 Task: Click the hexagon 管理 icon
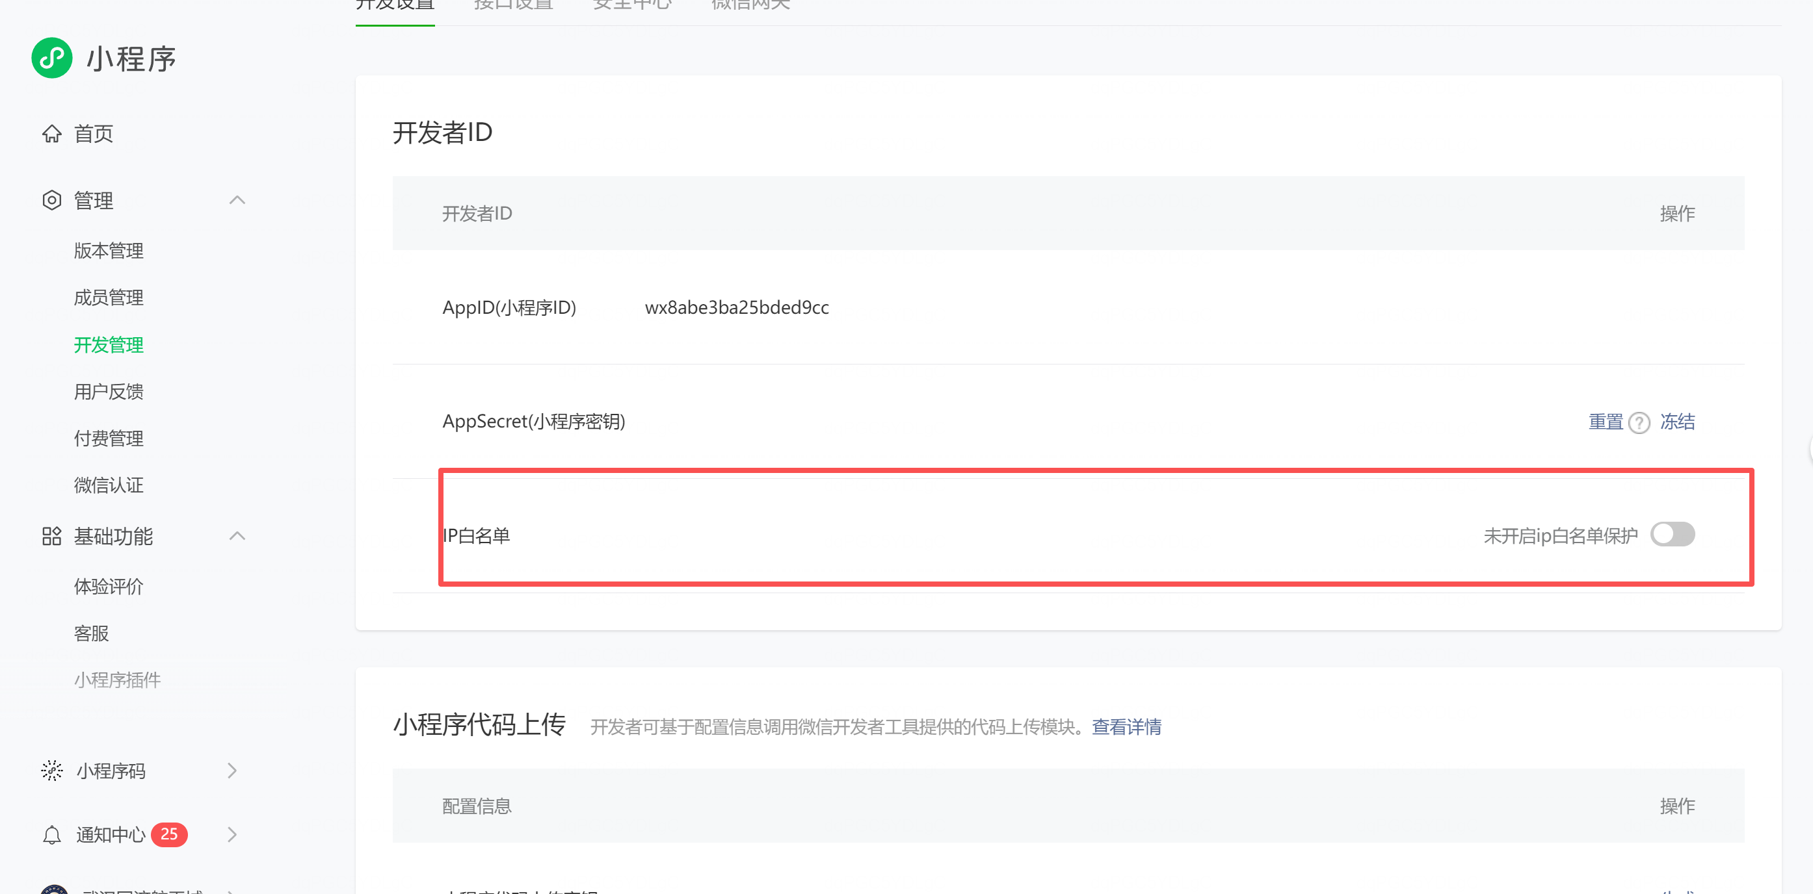coord(51,201)
